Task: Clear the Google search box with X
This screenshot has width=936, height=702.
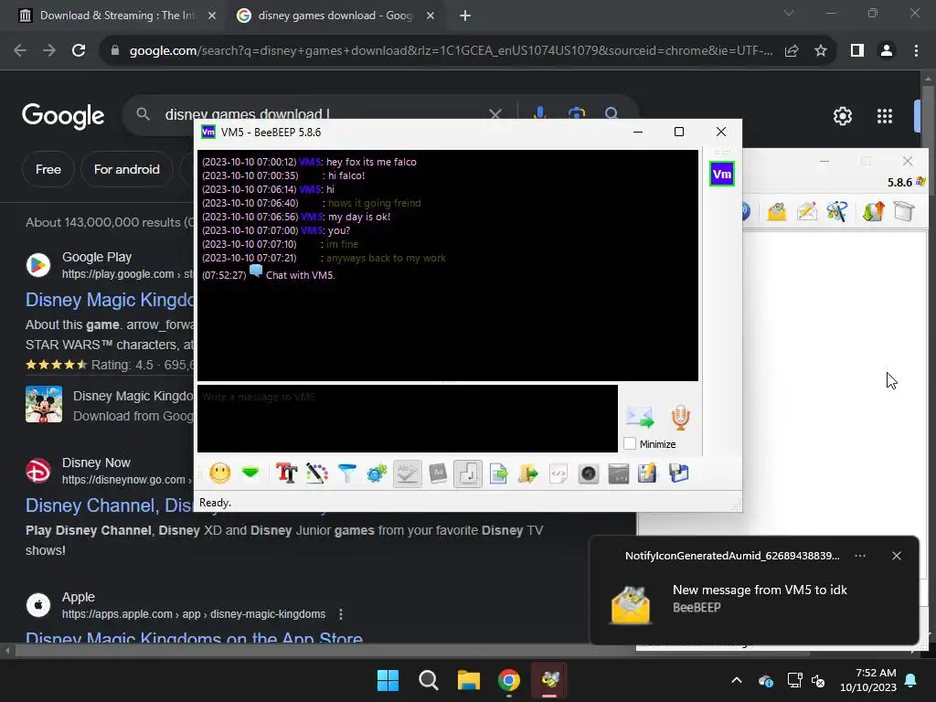Action: click(x=495, y=113)
